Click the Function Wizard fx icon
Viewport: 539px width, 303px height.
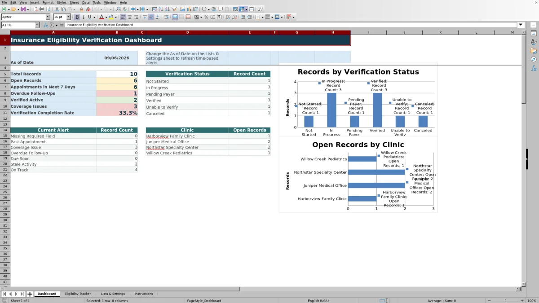click(x=46, y=25)
